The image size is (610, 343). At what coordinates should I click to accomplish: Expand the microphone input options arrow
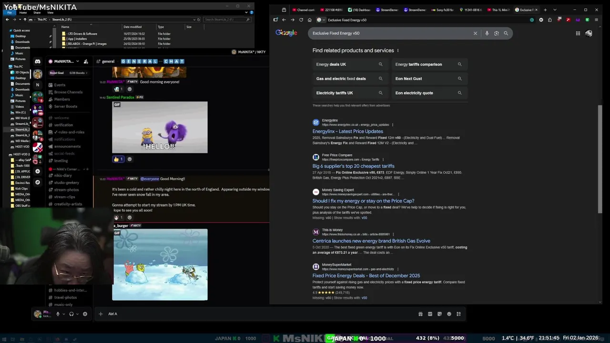click(63, 314)
